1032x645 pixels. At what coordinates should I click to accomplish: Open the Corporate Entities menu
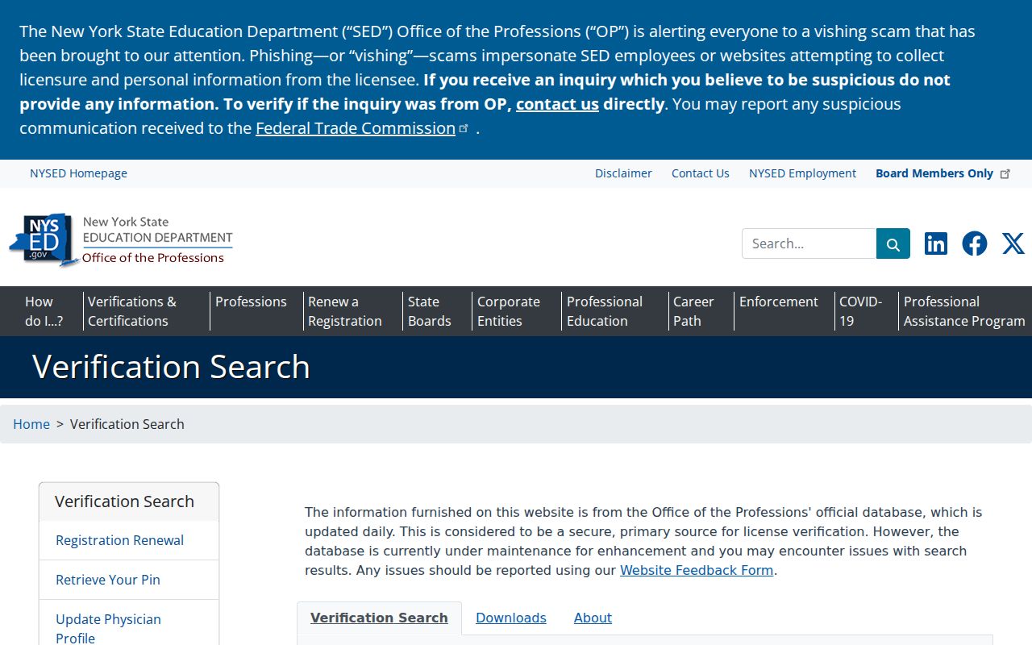509,311
